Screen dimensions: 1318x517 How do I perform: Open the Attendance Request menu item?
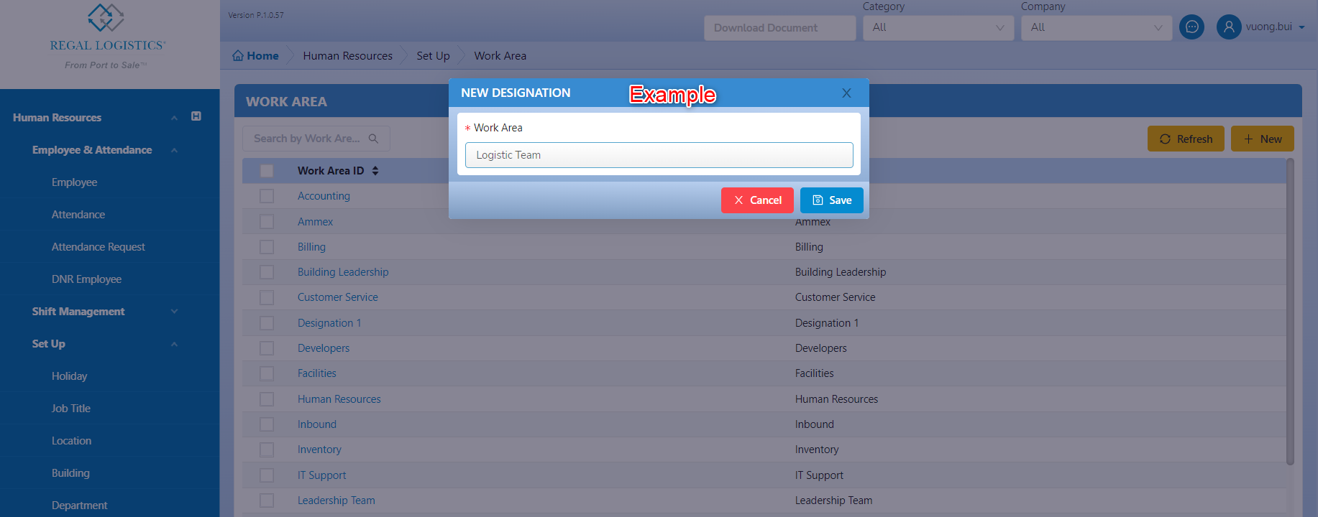coord(99,247)
